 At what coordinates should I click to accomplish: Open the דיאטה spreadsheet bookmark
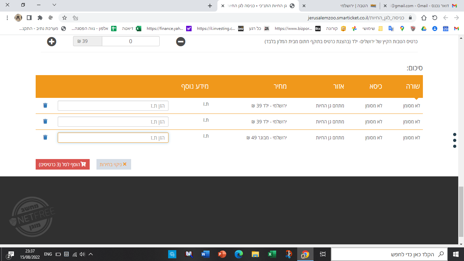[131, 29]
